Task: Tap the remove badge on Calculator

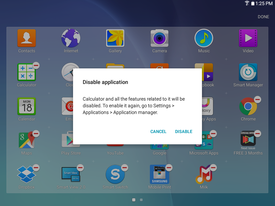Action: click(x=36, y=65)
